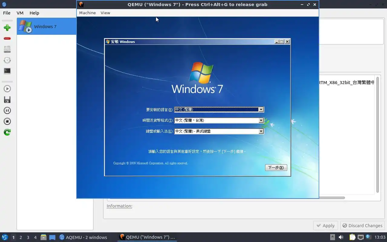This screenshot has height=242, width=387.
Task: Click the clock icon in AQEMU sidebar
Action: click(7, 60)
